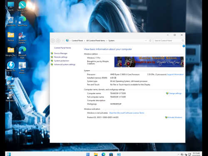Click the Control Panel breadcrumb segment
The width and height of the screenshot is (208, 156).
tap(77, 40)
